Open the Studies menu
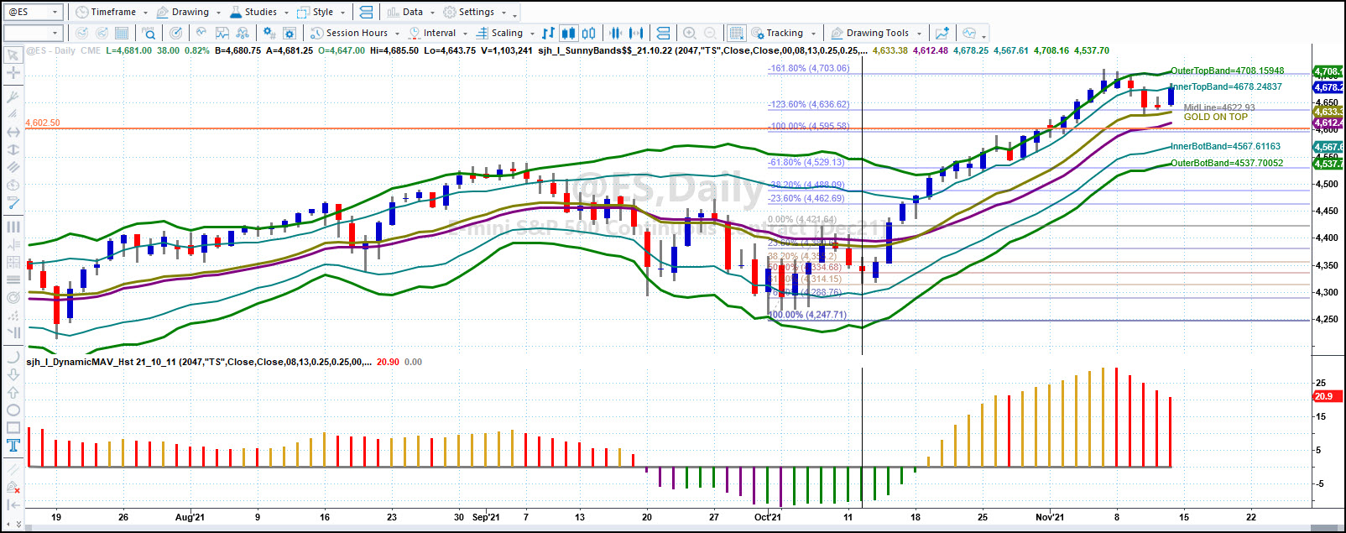Screen dimensions: 1346x533 pos(259,12)
